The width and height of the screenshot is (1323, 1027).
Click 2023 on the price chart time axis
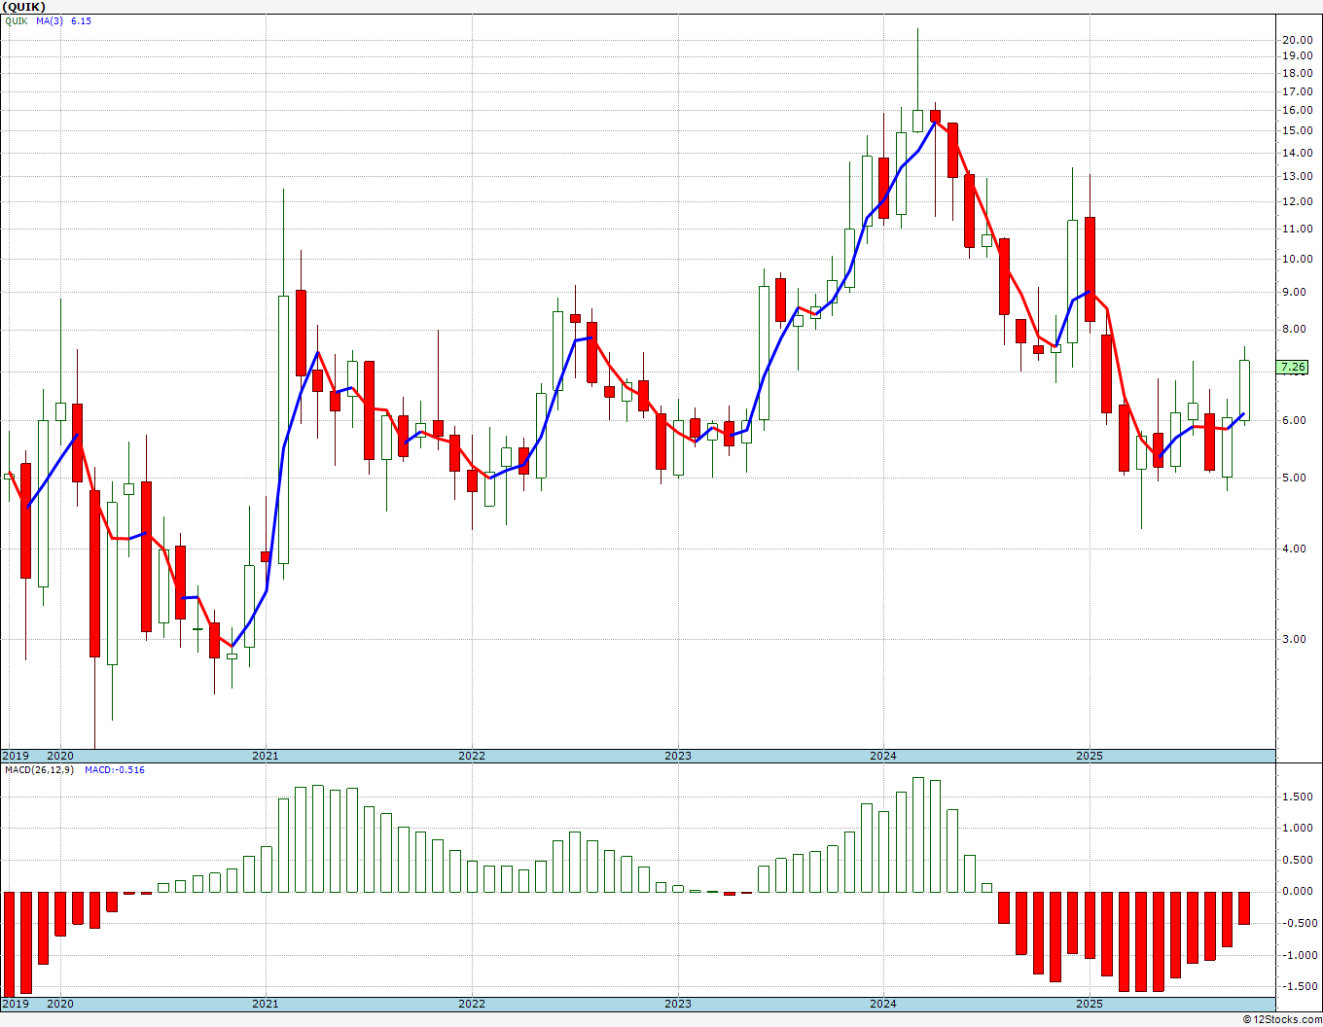678,756
